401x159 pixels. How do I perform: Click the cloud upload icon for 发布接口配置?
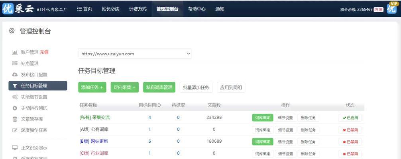[15, 74]
